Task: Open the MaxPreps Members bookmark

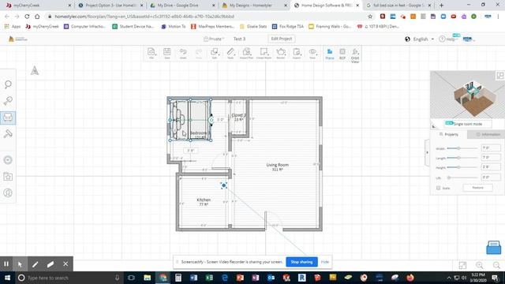Action: pyautogui.click(x=212, y=26)
